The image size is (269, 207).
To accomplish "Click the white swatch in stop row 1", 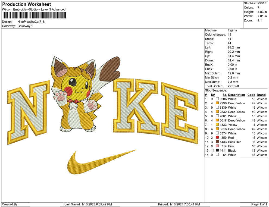I will coord(217,99).
